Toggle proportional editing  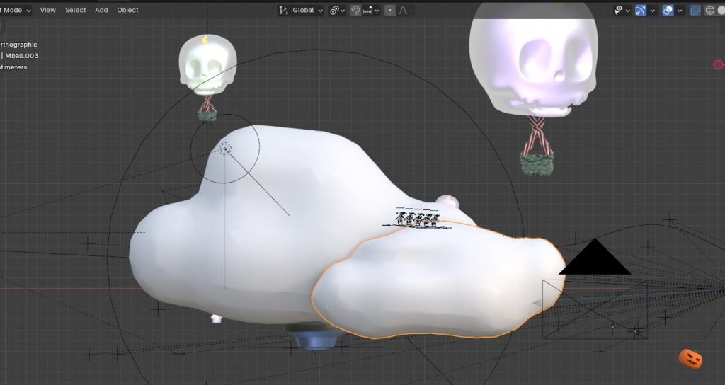coord(390,10)
